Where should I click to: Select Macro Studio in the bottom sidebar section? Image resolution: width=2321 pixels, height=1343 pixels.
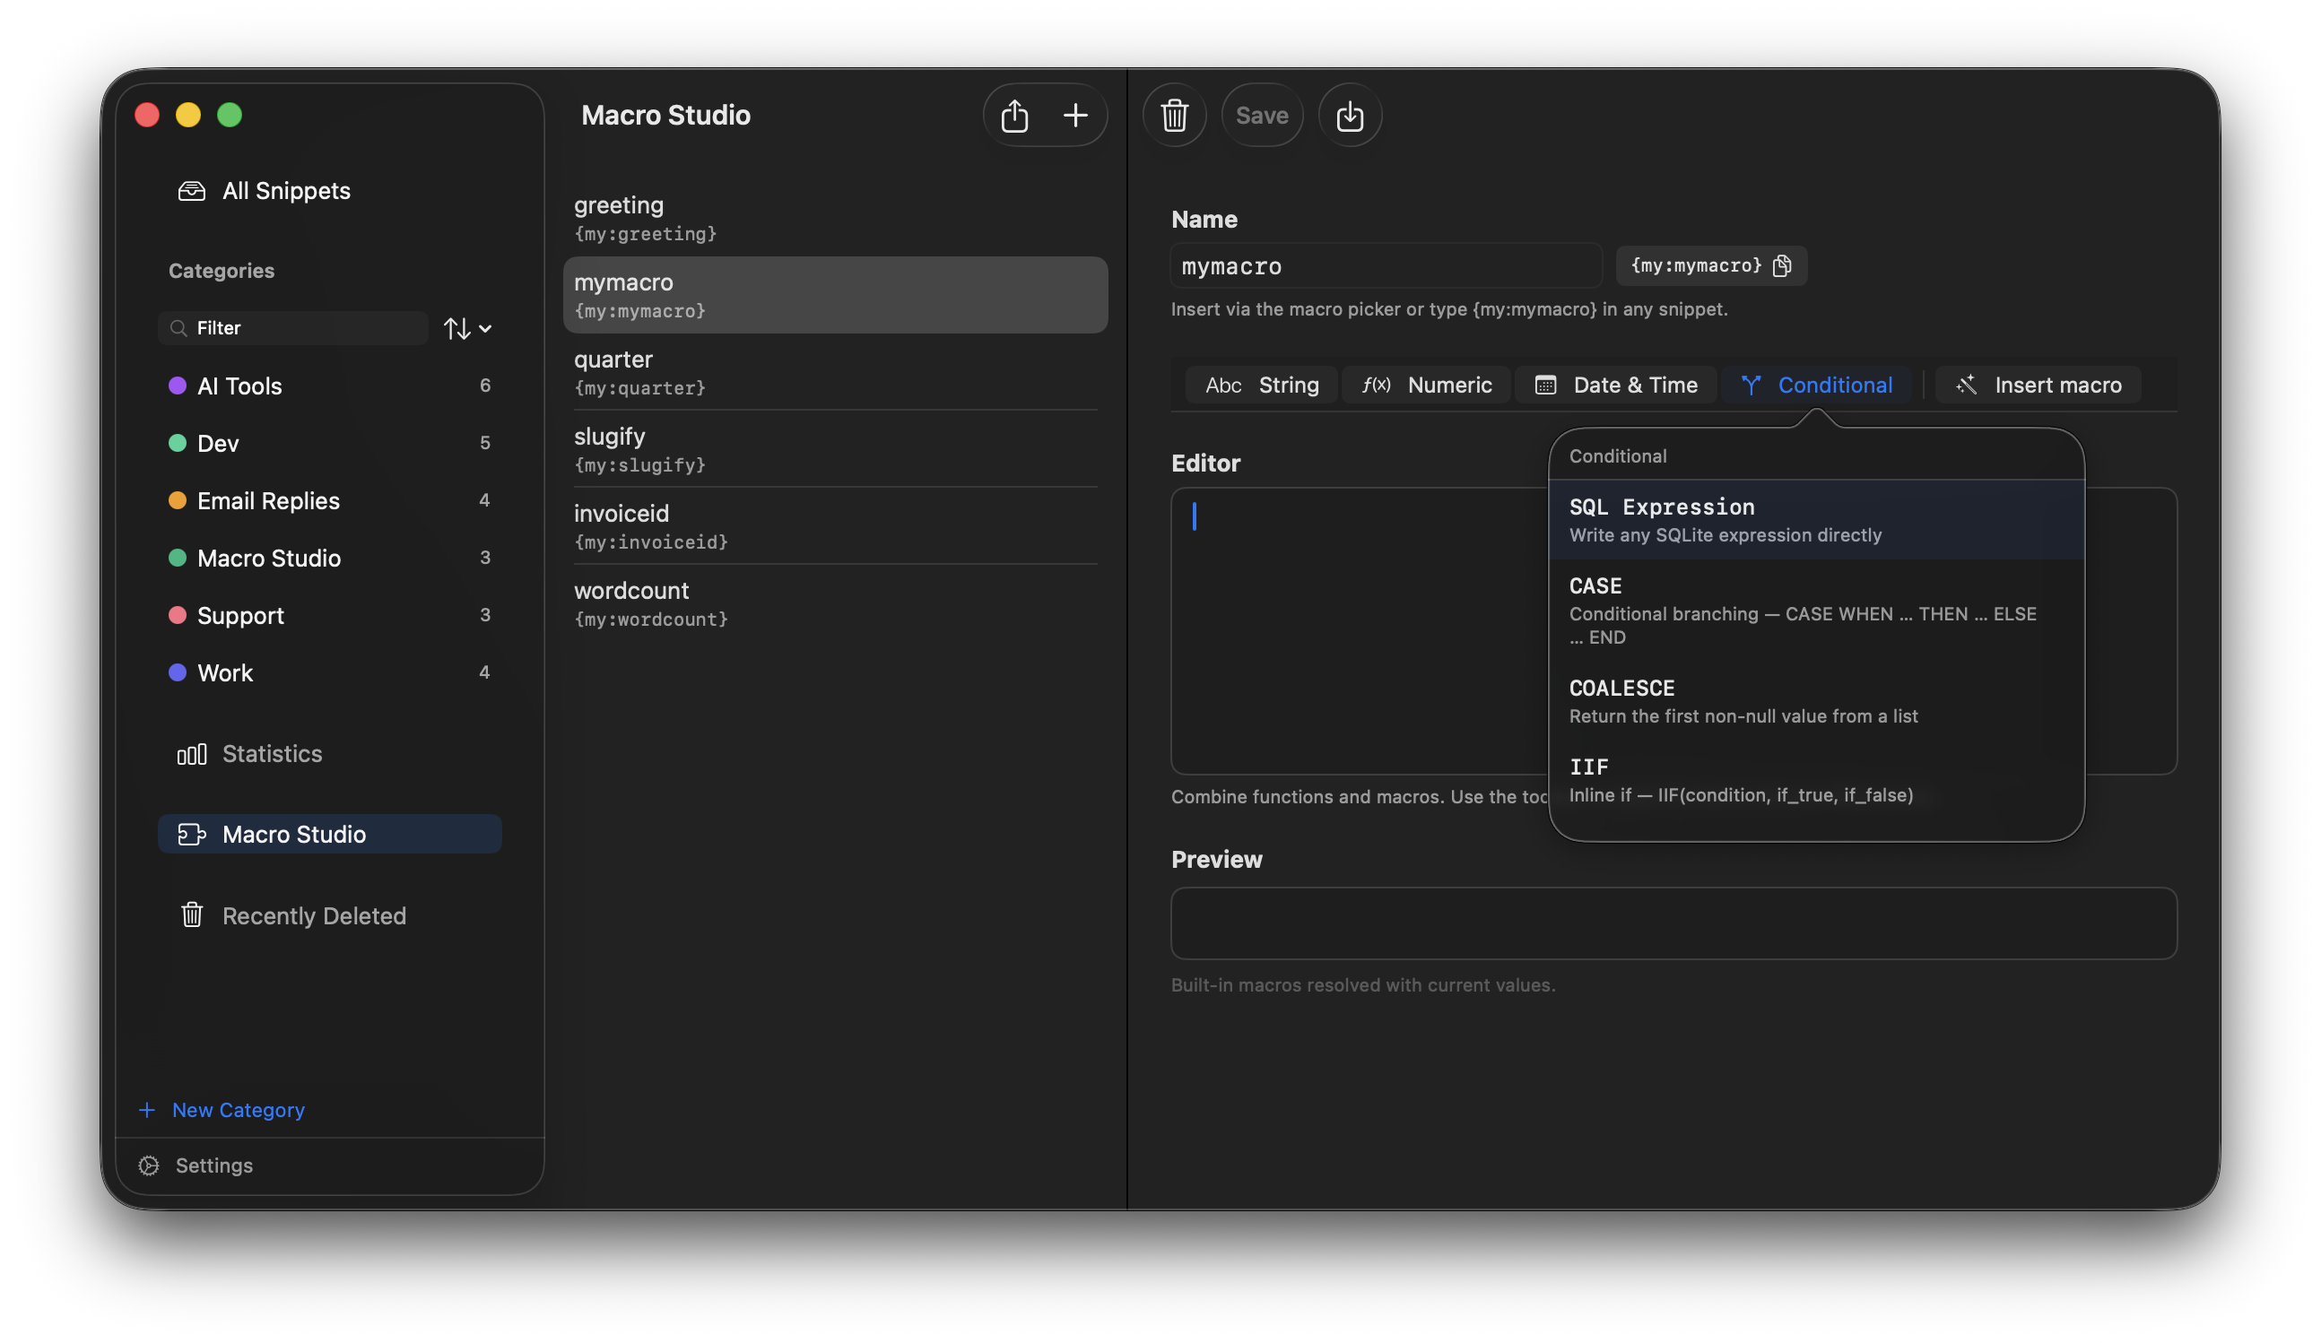(330, 834)
